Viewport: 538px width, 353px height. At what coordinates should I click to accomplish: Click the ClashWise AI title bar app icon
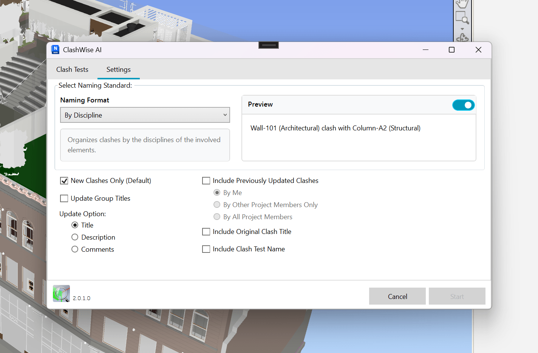click(x=55, y=50)
